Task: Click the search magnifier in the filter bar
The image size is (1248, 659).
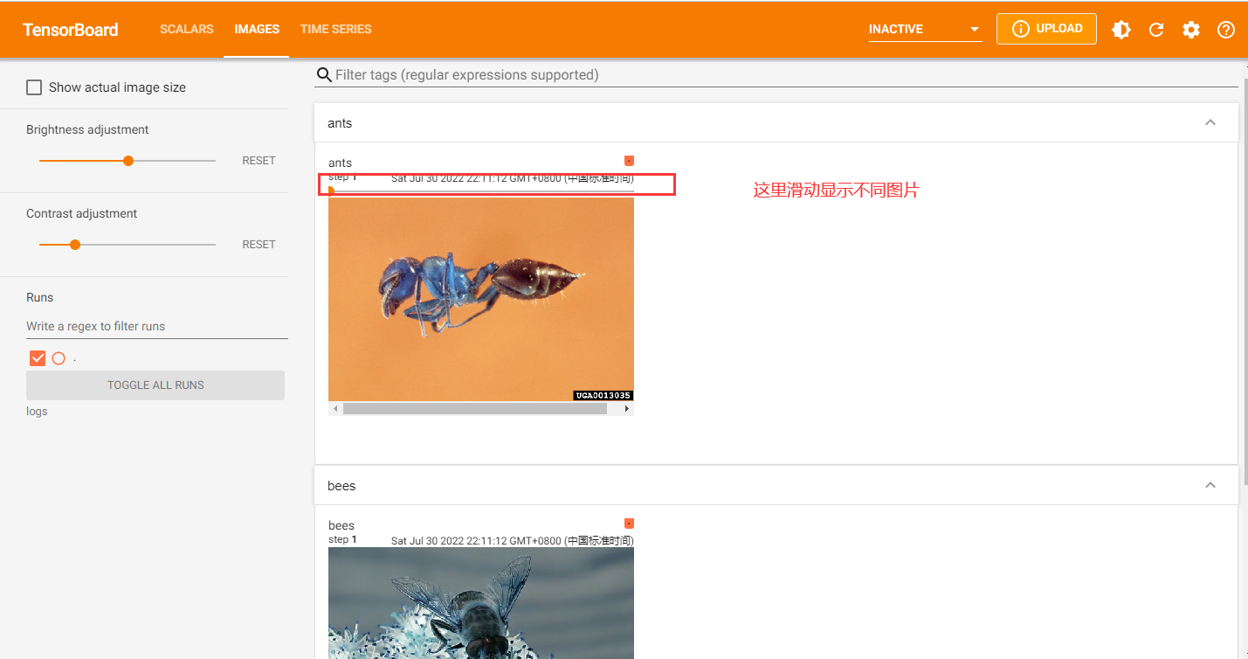Action: click(324, 75)
